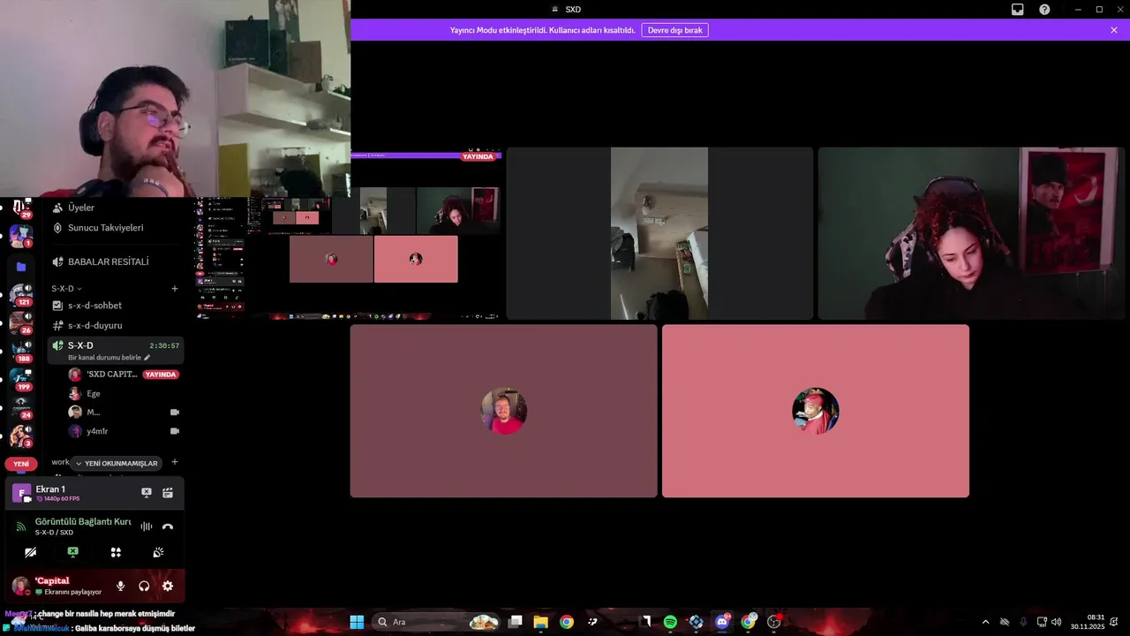Toggle noise suppression waveform icon
Image resolution: width=1130 pixels, height=636 pixels.
point(147,526)
